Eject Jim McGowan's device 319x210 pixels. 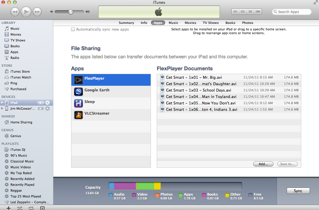point(47,108)
